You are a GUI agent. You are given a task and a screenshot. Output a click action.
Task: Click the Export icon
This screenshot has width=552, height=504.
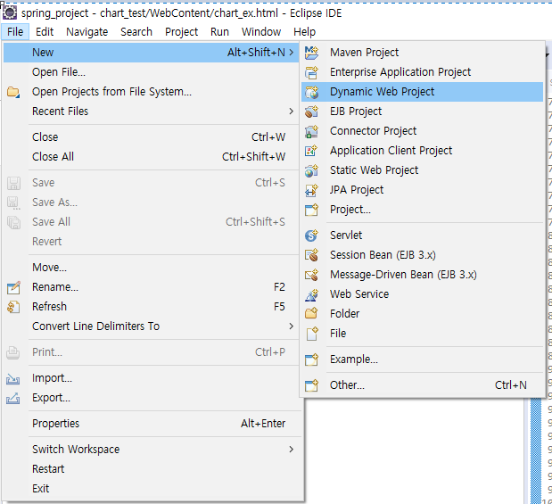pos(13,399)
